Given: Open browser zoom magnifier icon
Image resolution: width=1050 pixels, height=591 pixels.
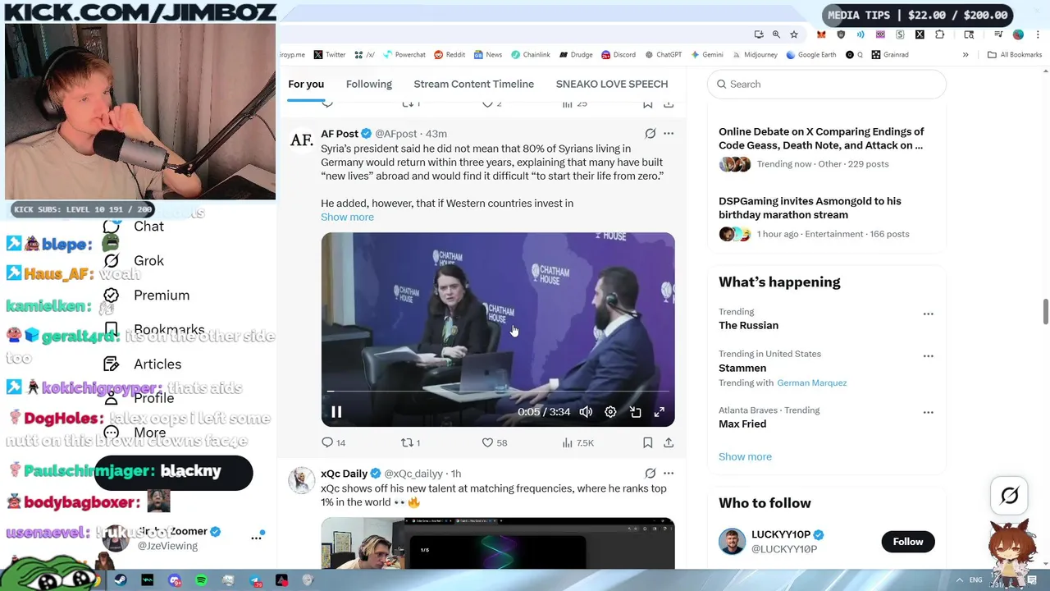Looking at the screenshot, I should point(776,34).
